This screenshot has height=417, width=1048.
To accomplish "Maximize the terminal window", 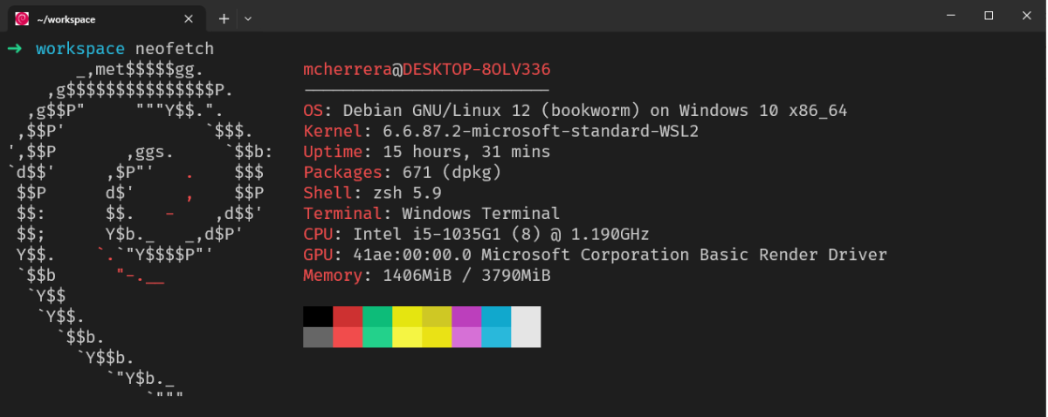I will tap(989, 16).
